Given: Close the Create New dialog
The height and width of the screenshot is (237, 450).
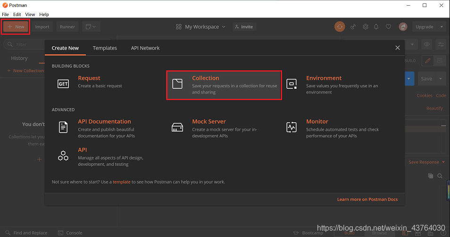Looking at the screenshot, I should pos(398,48).
